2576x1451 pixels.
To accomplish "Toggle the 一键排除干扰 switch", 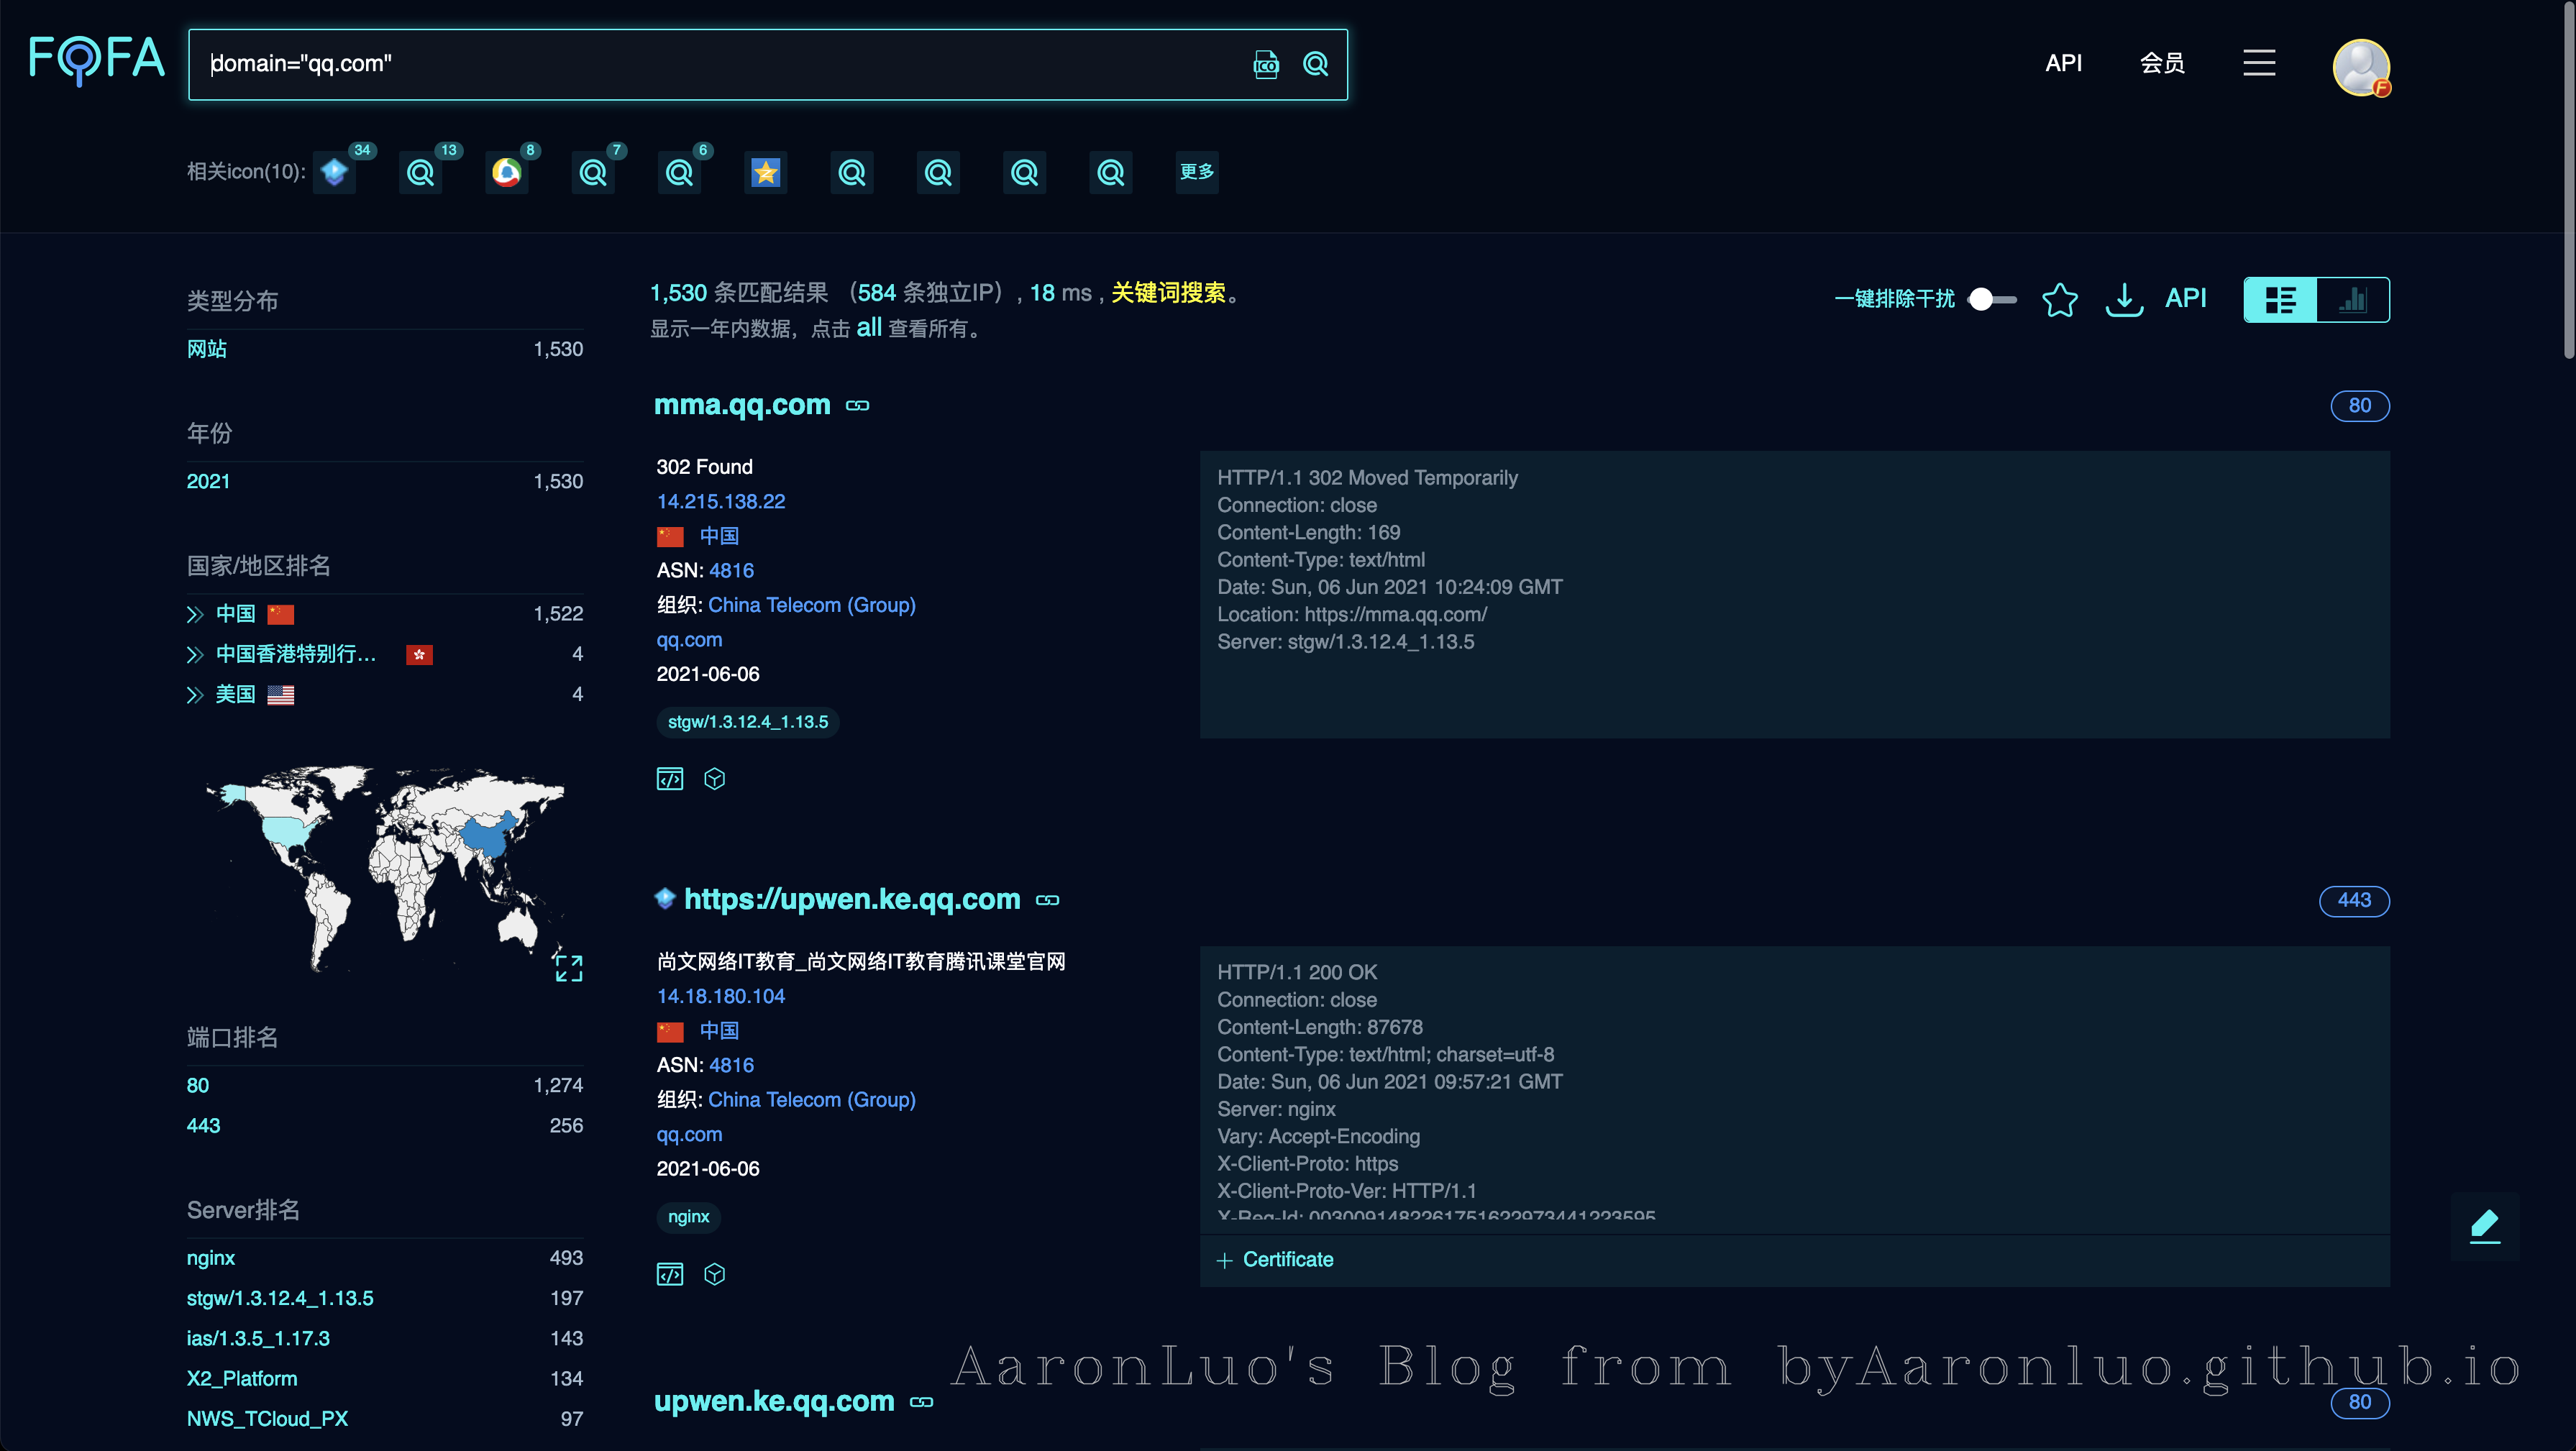I will pyautogui.click(x=1991, y=299).
